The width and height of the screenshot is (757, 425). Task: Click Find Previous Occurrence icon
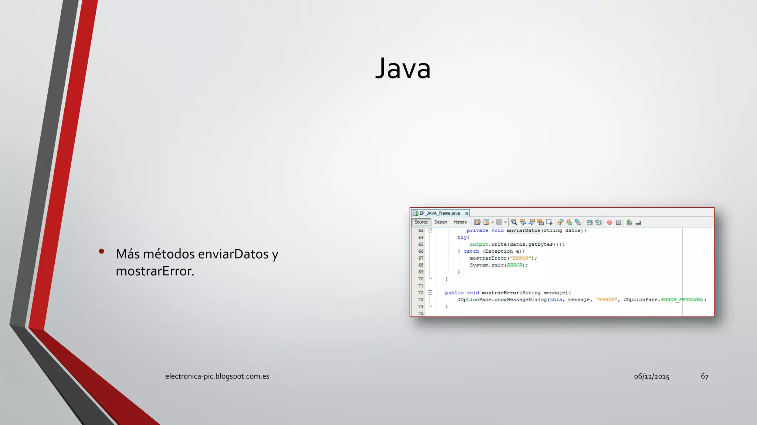pos(523,222)
